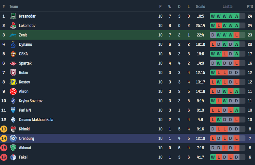Click the Spartak team logo
The height and width of the screenshot is (165, 255).
pyautogui.click(x=13, y=63)
